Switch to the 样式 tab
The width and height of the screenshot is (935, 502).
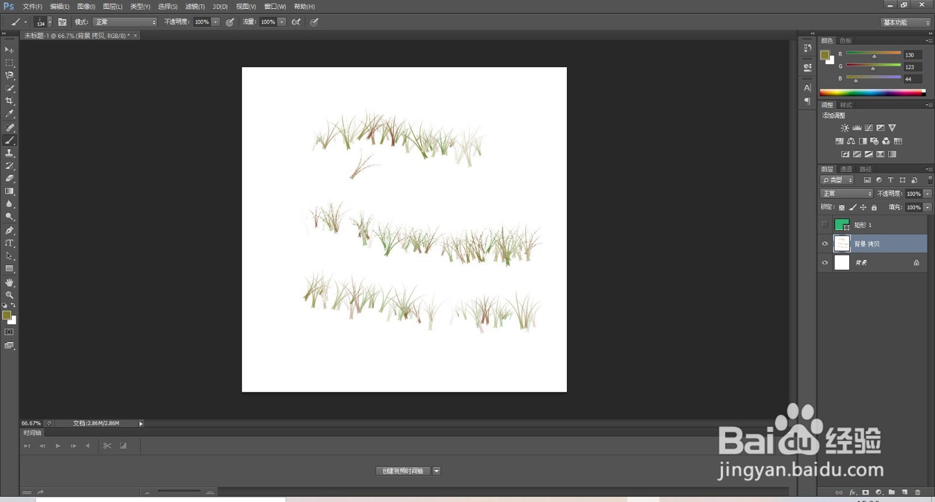click(x=846, y=105)
